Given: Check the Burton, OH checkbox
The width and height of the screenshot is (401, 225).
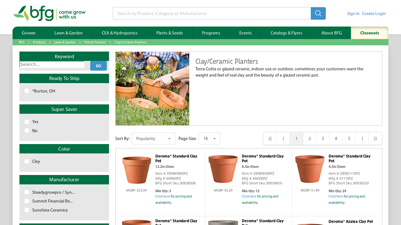Looking at the screenshot, I should pos(27,91).
